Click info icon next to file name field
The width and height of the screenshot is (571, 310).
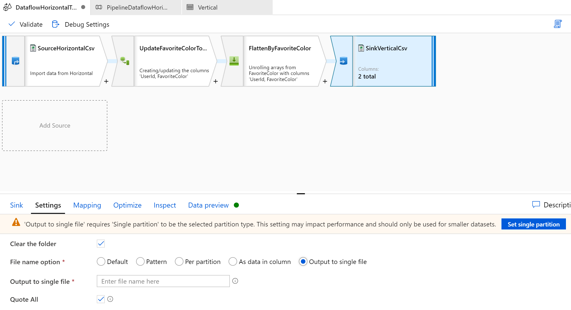(x=235, y=281)
